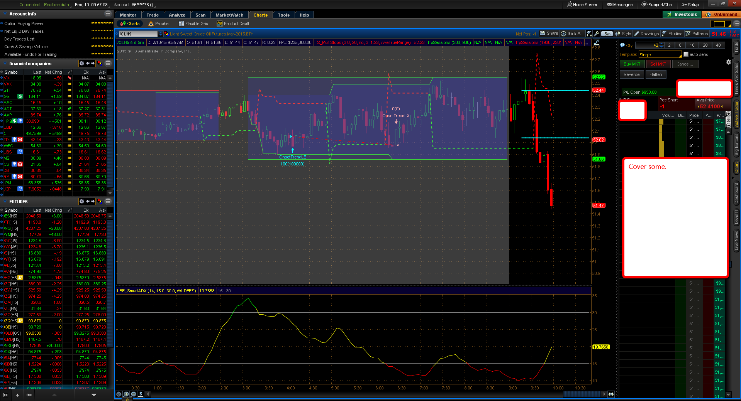
Task: Open chart settings wrench icon
Action: click(597, 34)
